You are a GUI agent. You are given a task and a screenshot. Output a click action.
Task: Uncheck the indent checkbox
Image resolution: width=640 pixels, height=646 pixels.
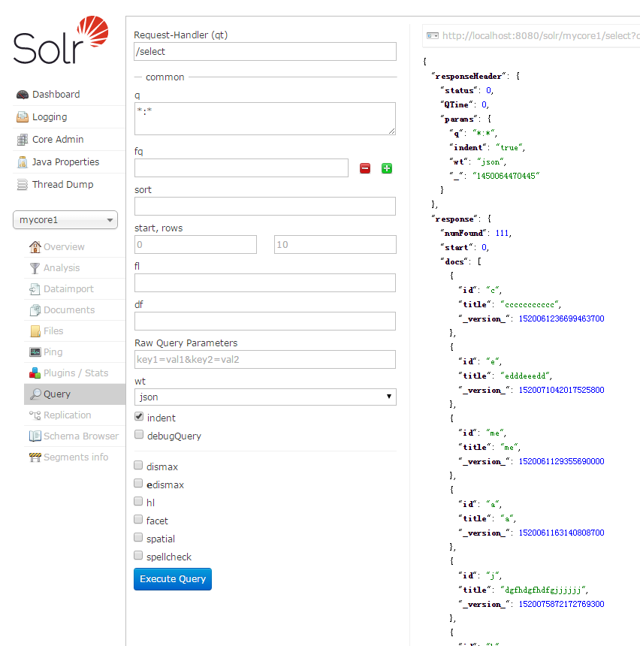139,417
